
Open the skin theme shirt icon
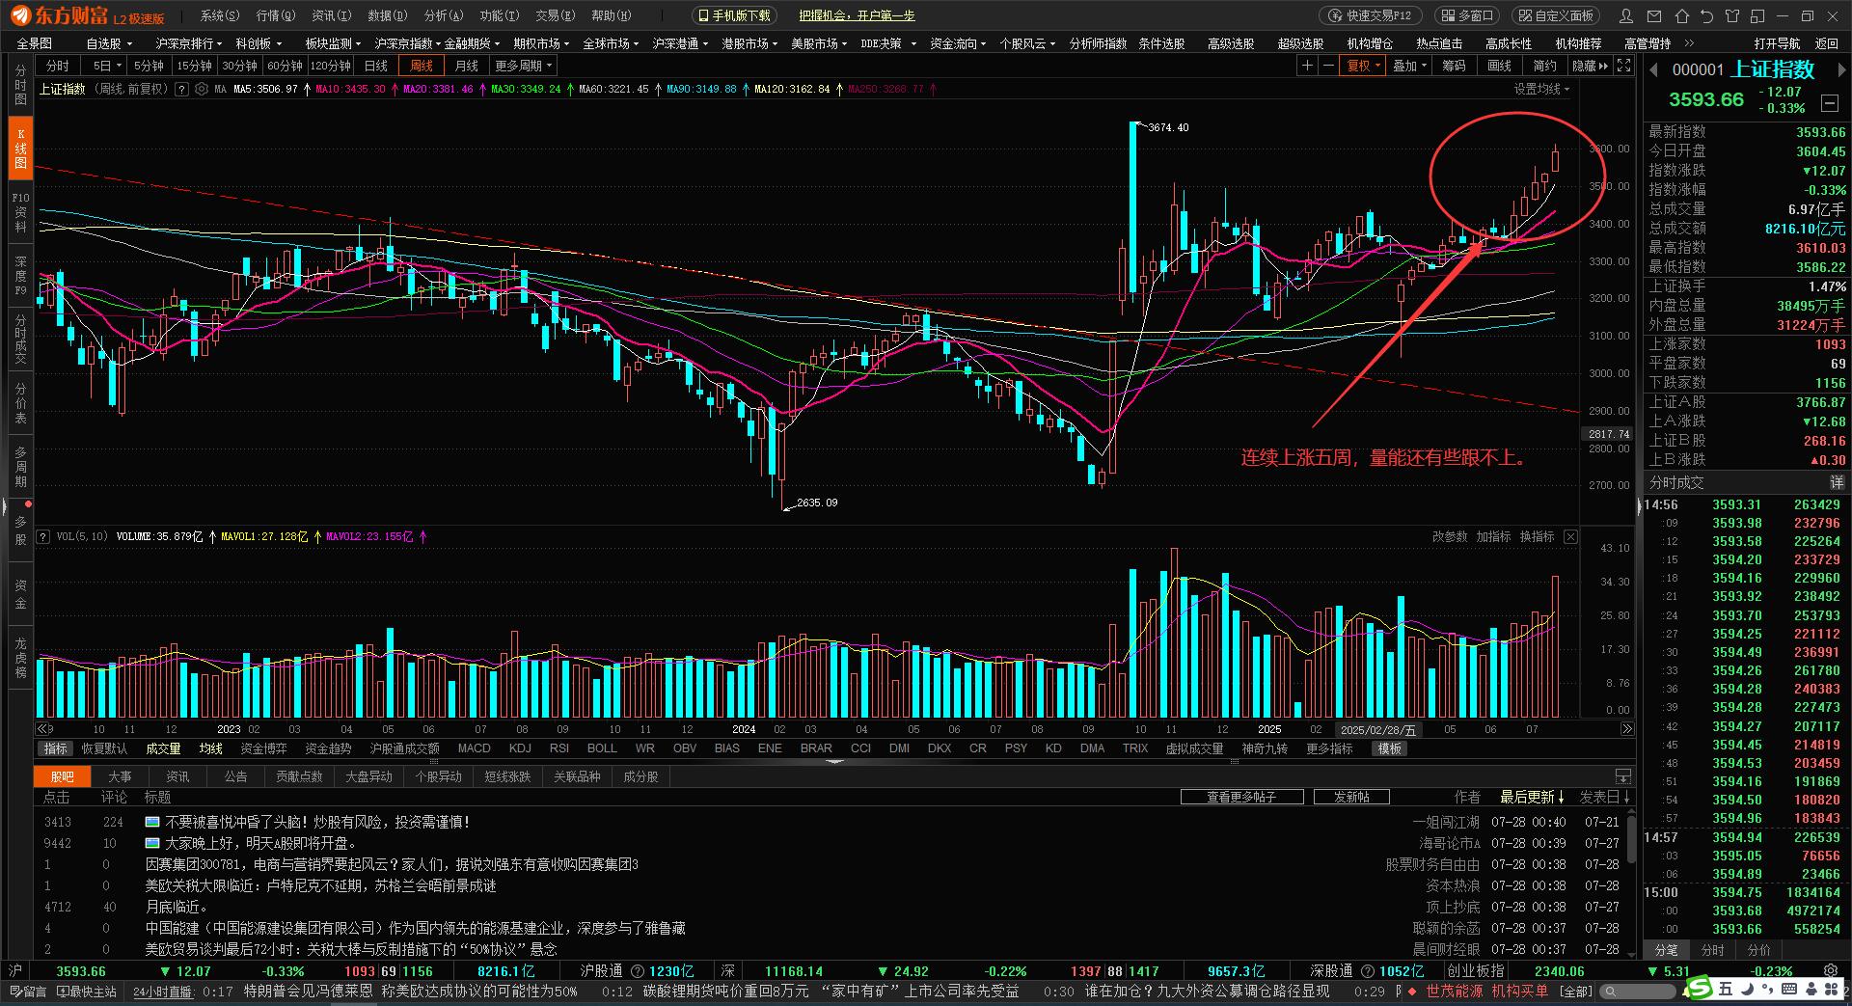pyautogui.click(x=1732, y=16)
